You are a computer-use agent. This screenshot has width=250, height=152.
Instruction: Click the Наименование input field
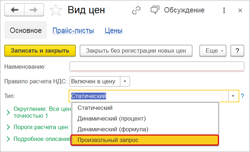[x=154, y=67]
